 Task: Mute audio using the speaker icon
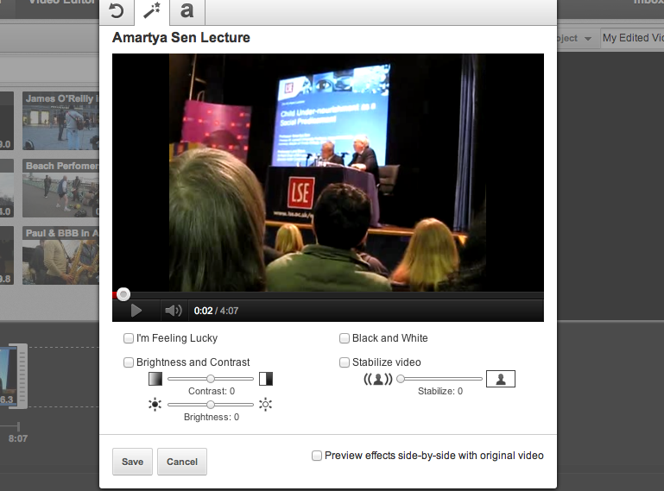point(173,311)
